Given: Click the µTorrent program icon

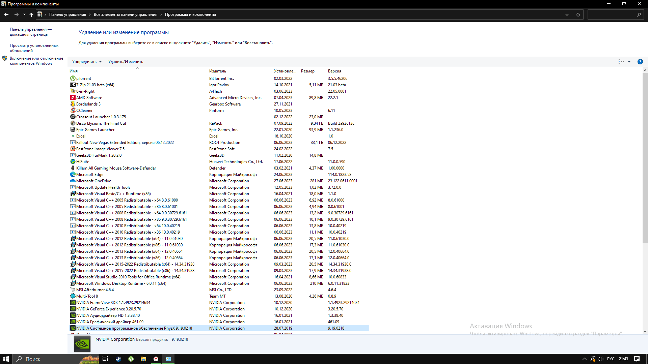Looking at the screenshot, I should 73,79.
